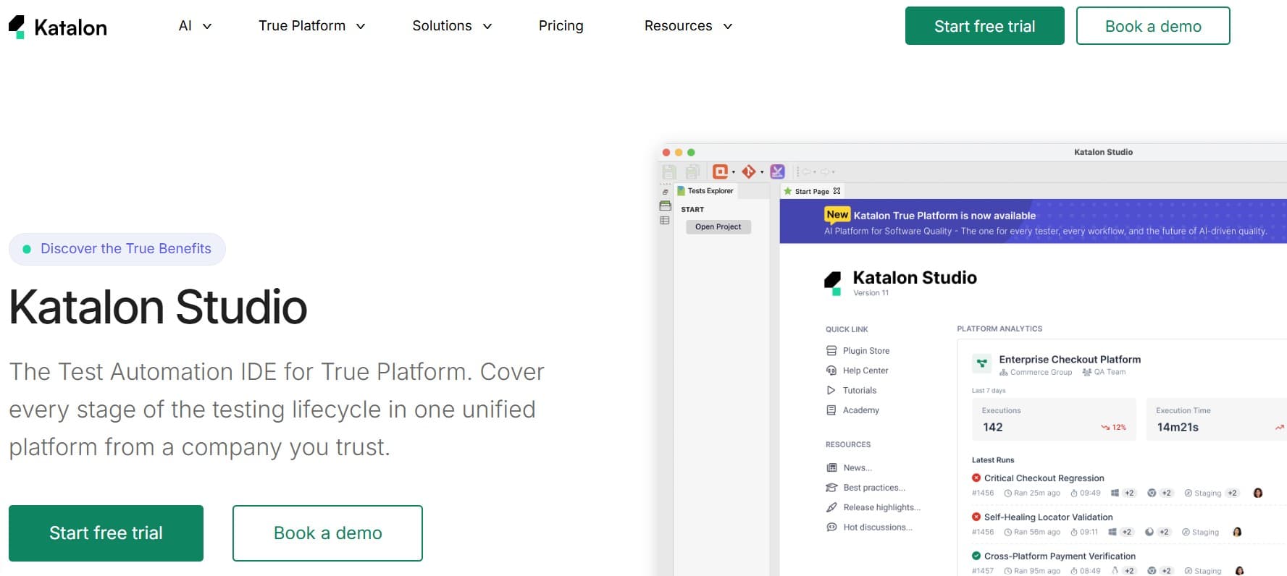Click the Enterprise Checkout Platform project icon
Image resolution: width=1287 pixels, height=576 pixels.
(982, 363)
